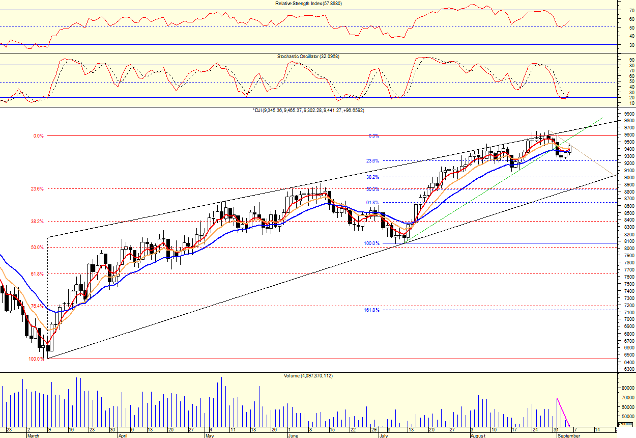The width and height of the screenshot is (636, 438).
Task: Click the ^DJI price chart title text
Action: click(x=308, y=110)
